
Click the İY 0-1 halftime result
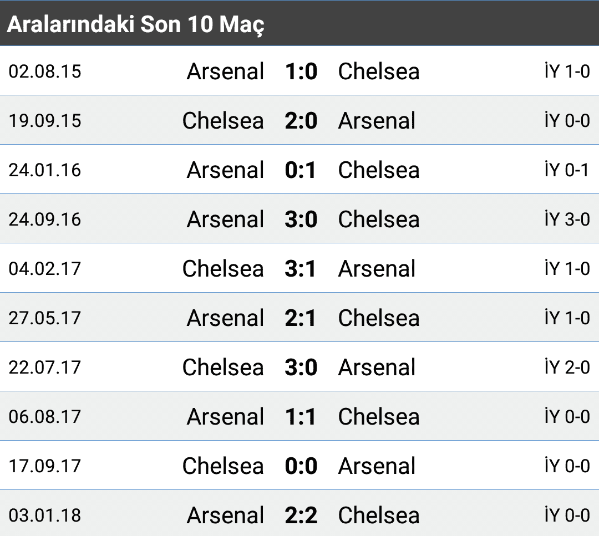click(567, 170)
